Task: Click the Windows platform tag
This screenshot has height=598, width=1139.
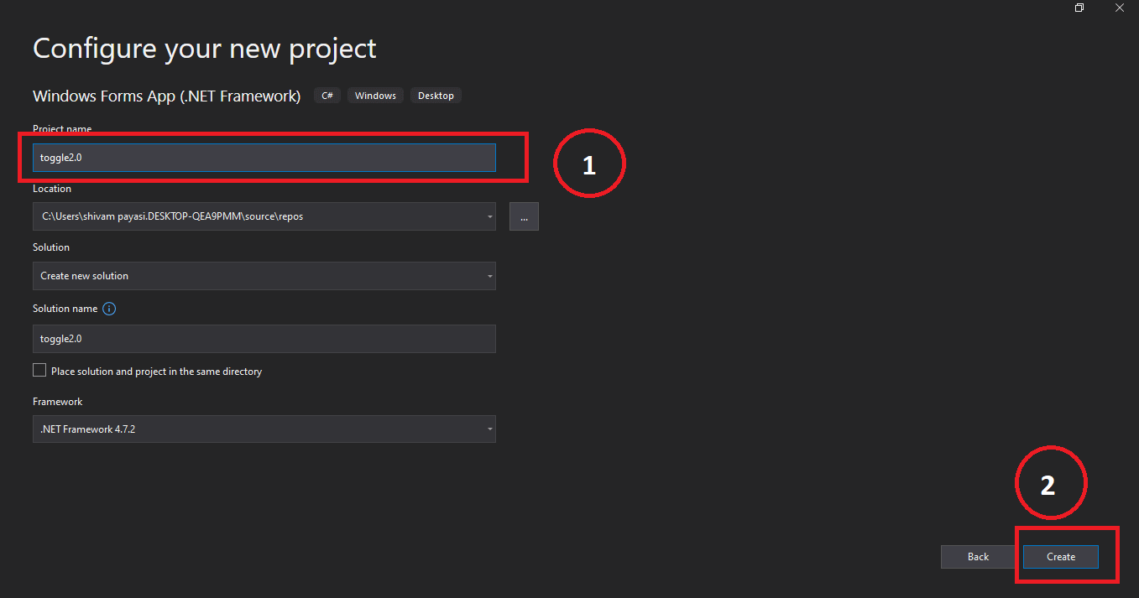Action: (375, 95)
